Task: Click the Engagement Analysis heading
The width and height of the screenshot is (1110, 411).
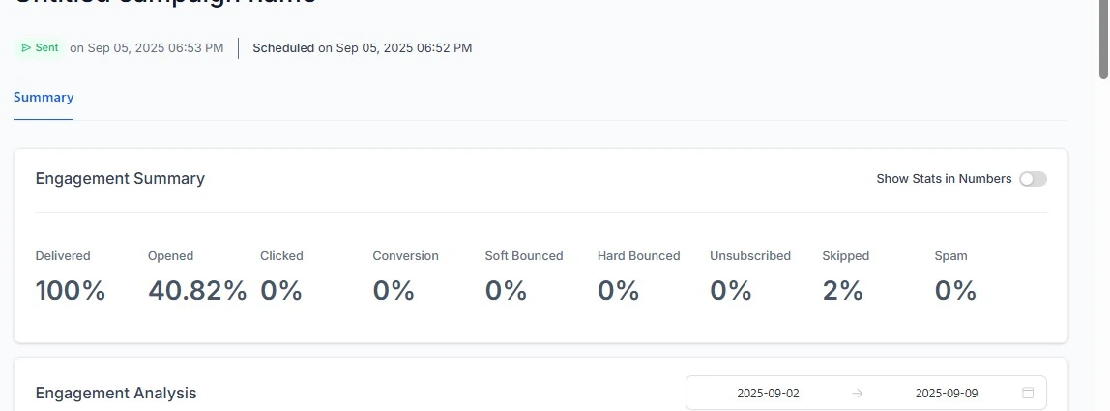Action: click(x=116, y=394)
